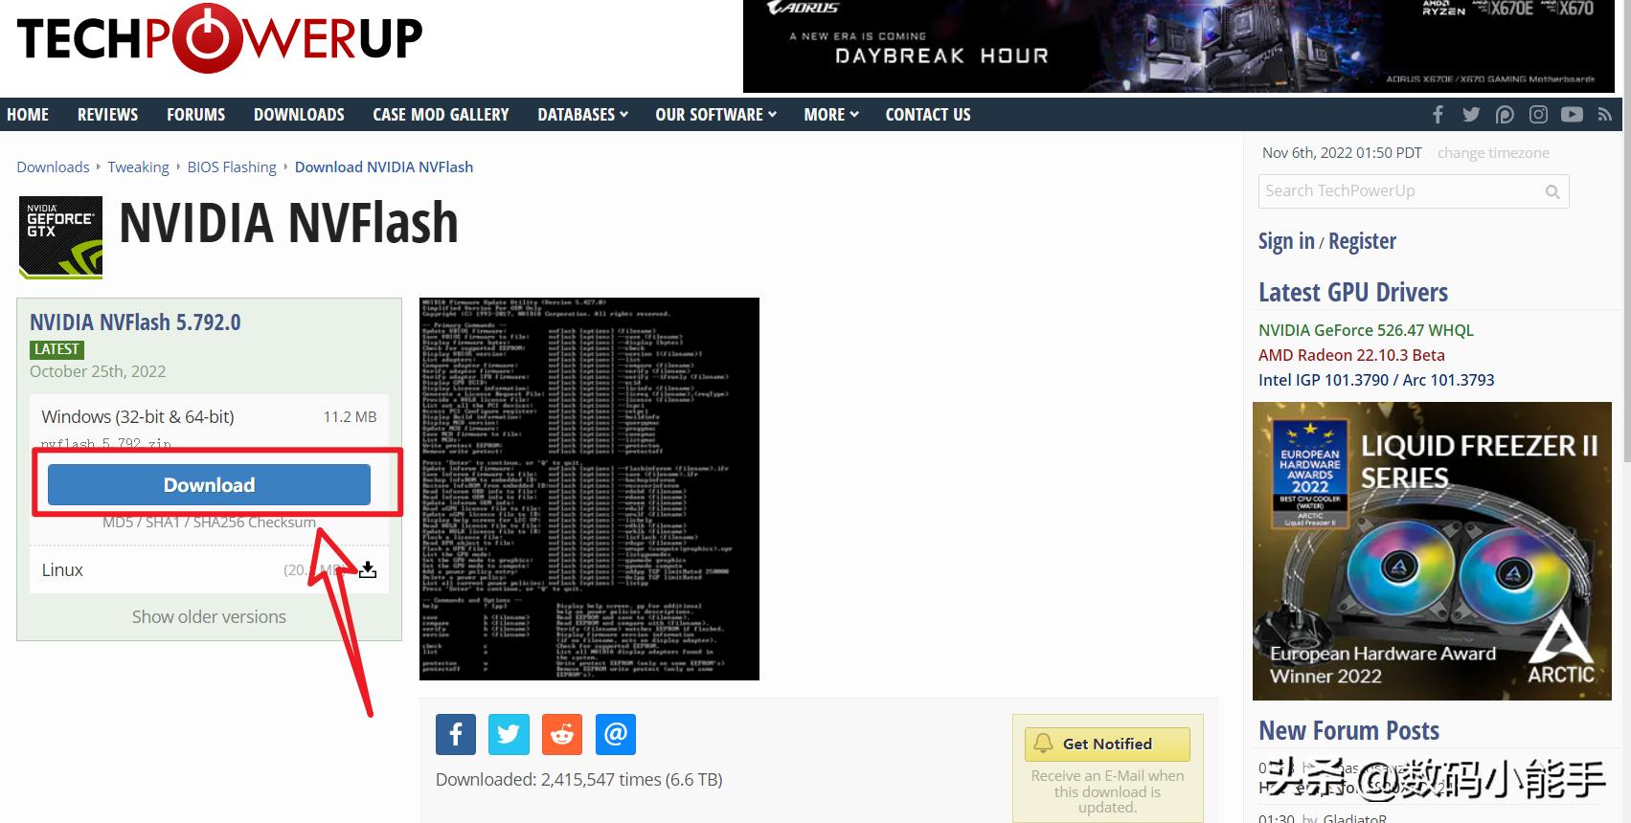Viewport: 1631px width, 823px height.
Task: Open AMD Radeon 22.10.3 Beta driver
Action: (x=1351, y=355)
